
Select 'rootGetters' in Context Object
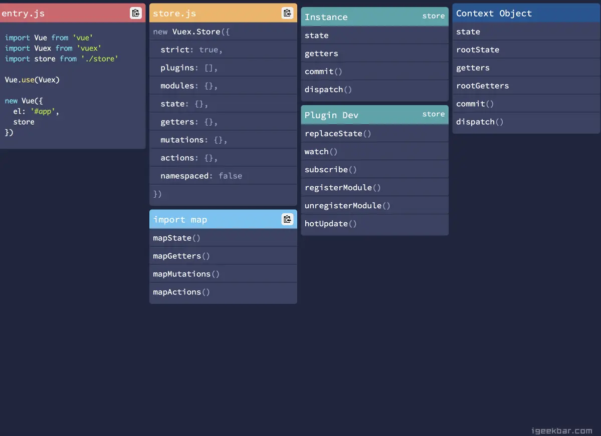point(526,86)
